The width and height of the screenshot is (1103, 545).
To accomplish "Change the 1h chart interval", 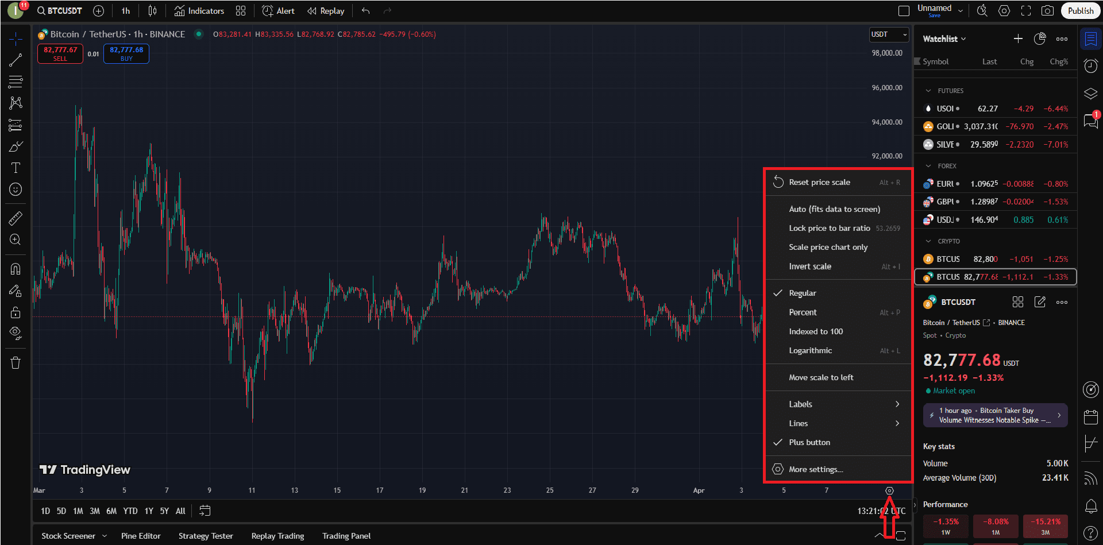I will coord(126,11).
